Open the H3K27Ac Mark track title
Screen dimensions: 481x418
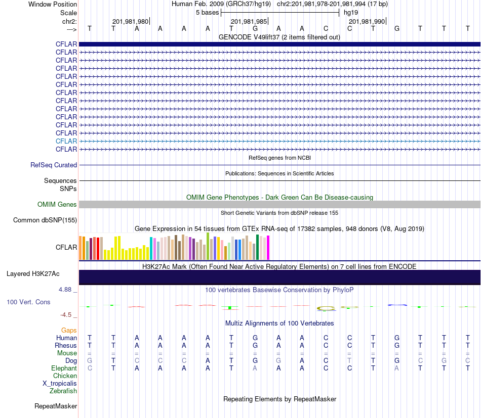tap(279, 266)
